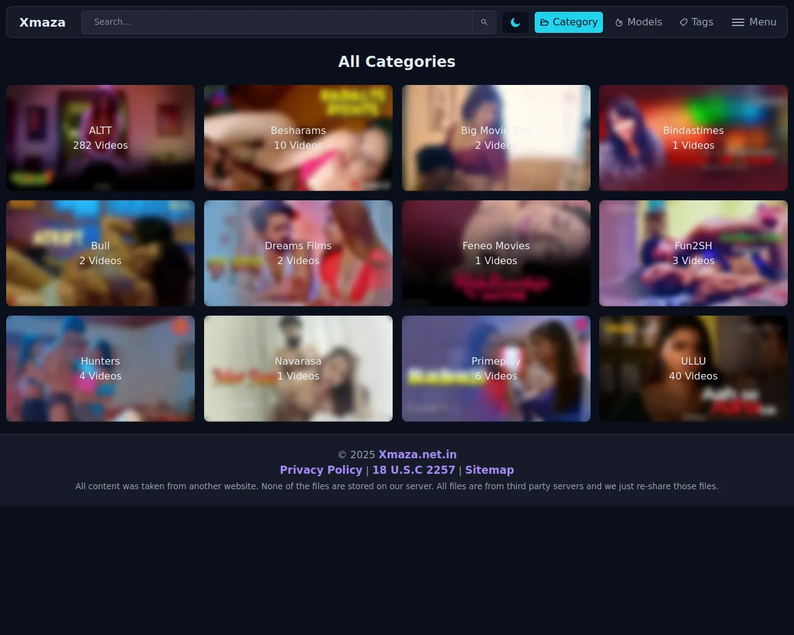Toggle dark mode with the moon icon
The width and height of the screenshot is (794, 635).
(515, 22)
